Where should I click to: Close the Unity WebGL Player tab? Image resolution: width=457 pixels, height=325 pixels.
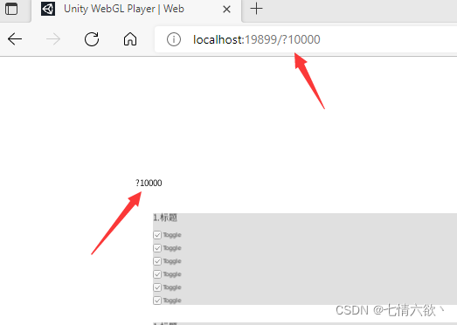coord(226,10)
